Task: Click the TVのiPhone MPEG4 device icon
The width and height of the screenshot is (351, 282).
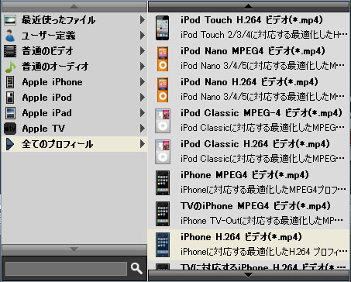Action: [163, 214]
